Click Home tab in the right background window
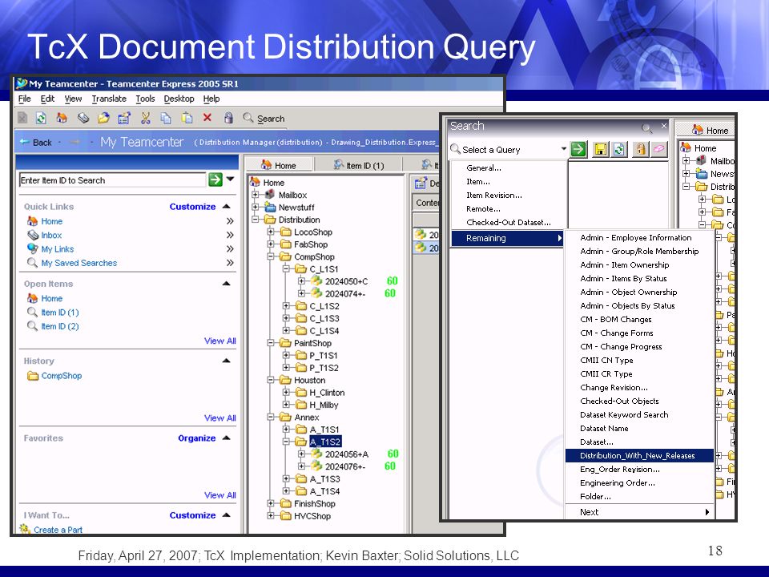Image resolution: width=769 pixels, height=577 pixels. (711, 130)
